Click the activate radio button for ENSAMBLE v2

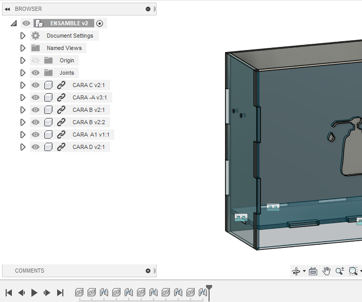[x=100, y=23]
